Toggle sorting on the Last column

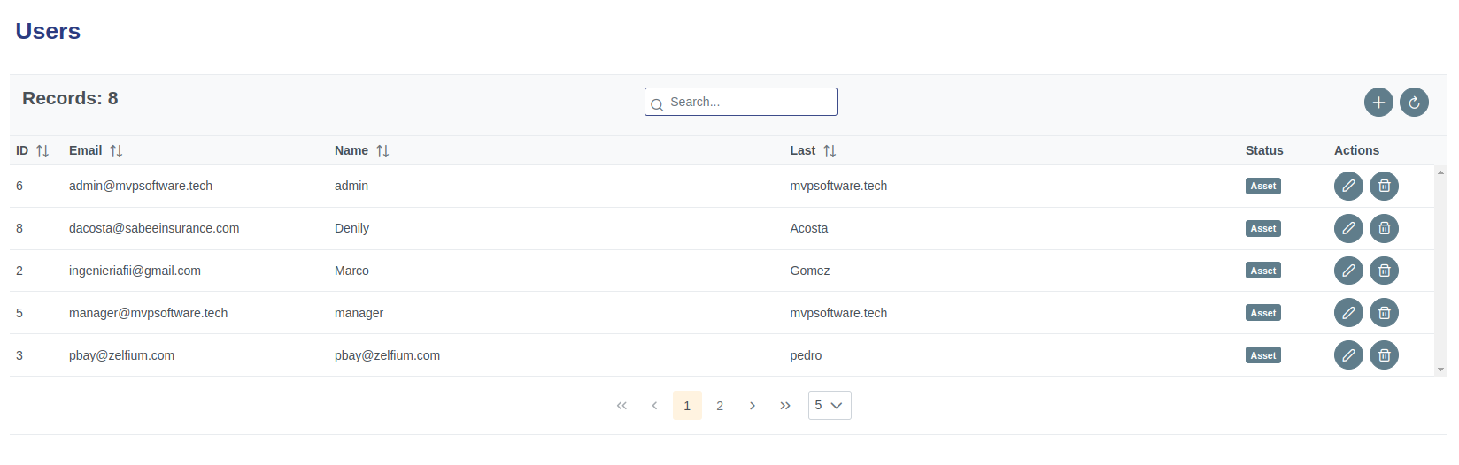(830, 151)
